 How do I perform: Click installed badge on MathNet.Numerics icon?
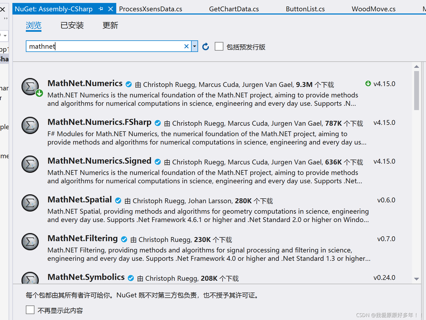39,93
